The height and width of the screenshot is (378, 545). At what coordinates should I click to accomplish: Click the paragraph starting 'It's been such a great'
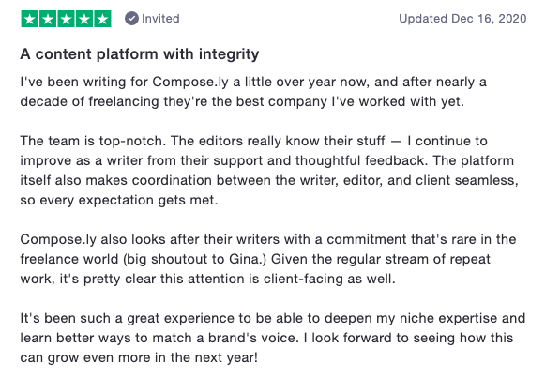click(x=272, y=338)
